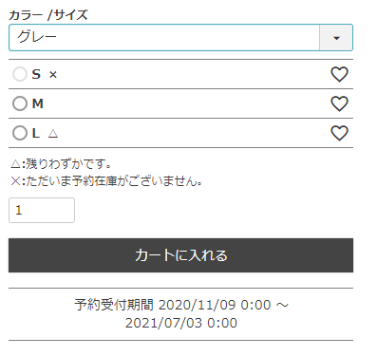This screenshot has width=377, height=356.
Task: Click the △ low-stock mark beside L
Action: 53,134
